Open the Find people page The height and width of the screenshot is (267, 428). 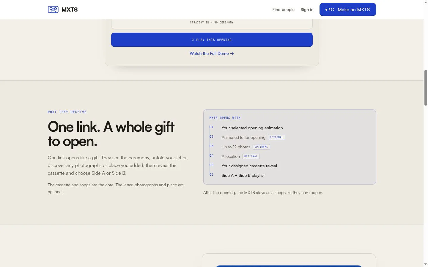[x=283, y=9]
